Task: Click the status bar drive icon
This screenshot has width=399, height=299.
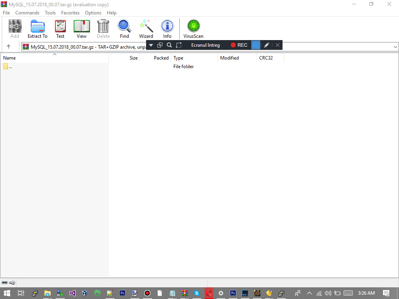Action: 5,283
